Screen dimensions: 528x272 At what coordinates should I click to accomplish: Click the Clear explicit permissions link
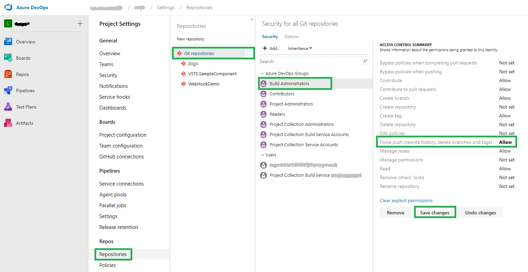tap(406, 200)
